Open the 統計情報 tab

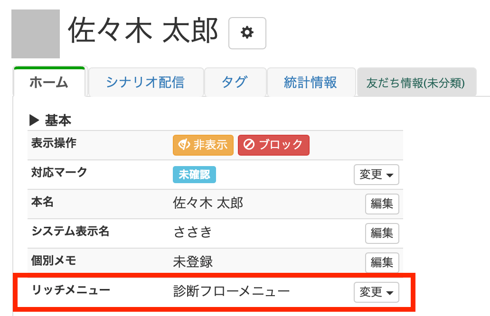(x=311, y=83)
